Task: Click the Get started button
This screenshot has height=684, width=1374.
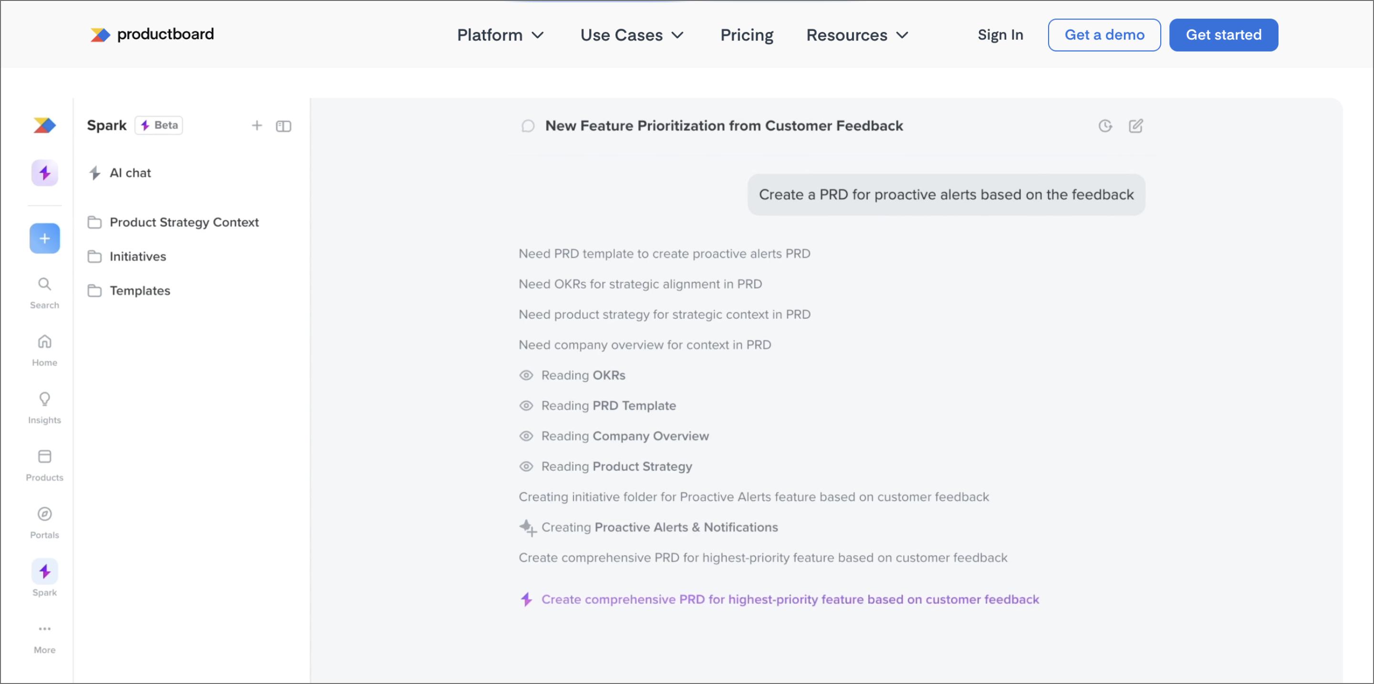Action: point(1223,35)
